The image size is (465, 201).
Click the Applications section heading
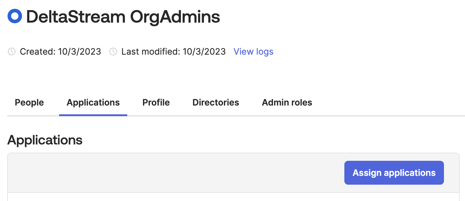45,140
